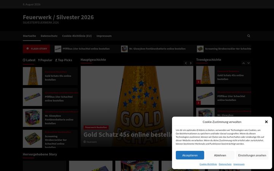Open Screaming Strobecrackler thumbnail in Latest list
Viewport: 274px width, 171px height.
click(32, 139)
